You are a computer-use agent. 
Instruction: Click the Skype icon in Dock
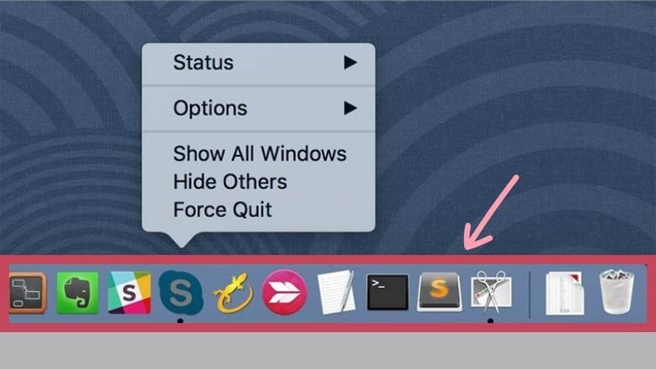180,292
